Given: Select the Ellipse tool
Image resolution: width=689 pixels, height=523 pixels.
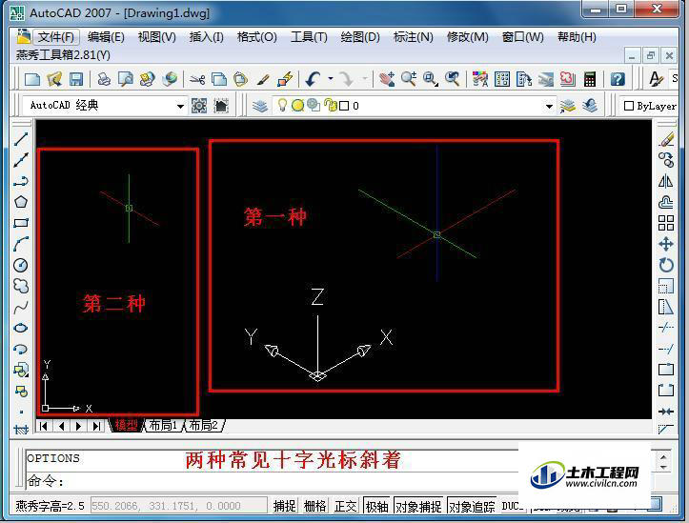Looking at the screenshot, I should tap(21, 328).
